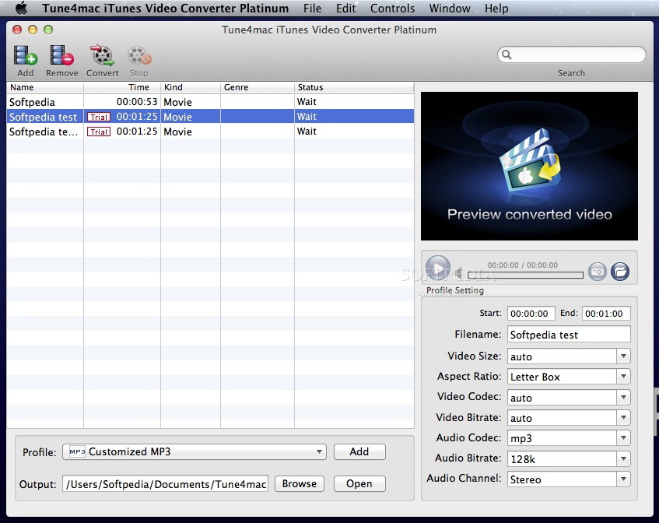Expand the Aspect Ratio Letter Box dropdown
Screen dimensions: 659x523
[624, 376]
